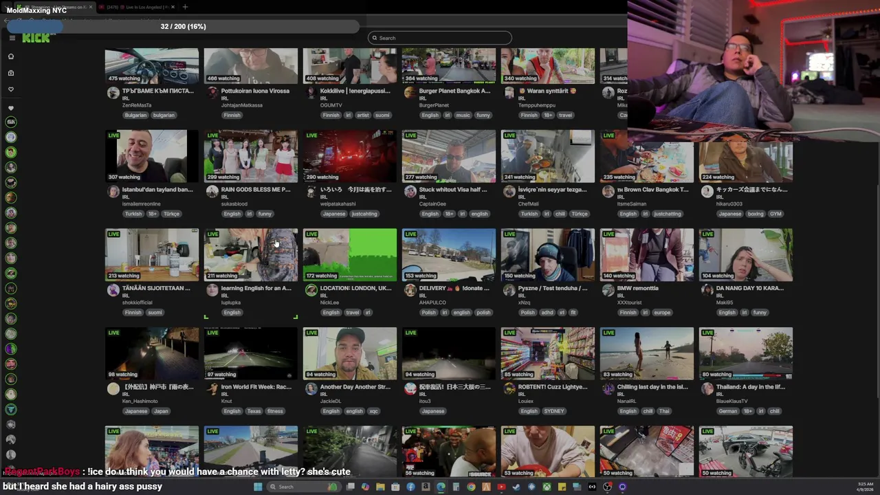Select the 'fitness' tag under Knut
Viewport: 880px width, 495px height.
[275, 411]
